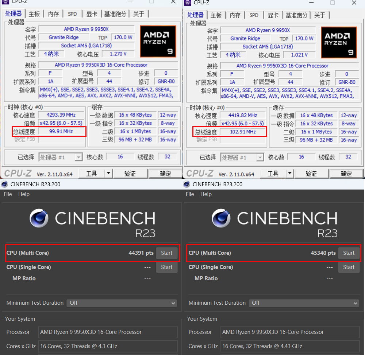Click MP Ratio label in left Cinebench
Viewport: 365px width, 355px height.
(x=24, y=278)
